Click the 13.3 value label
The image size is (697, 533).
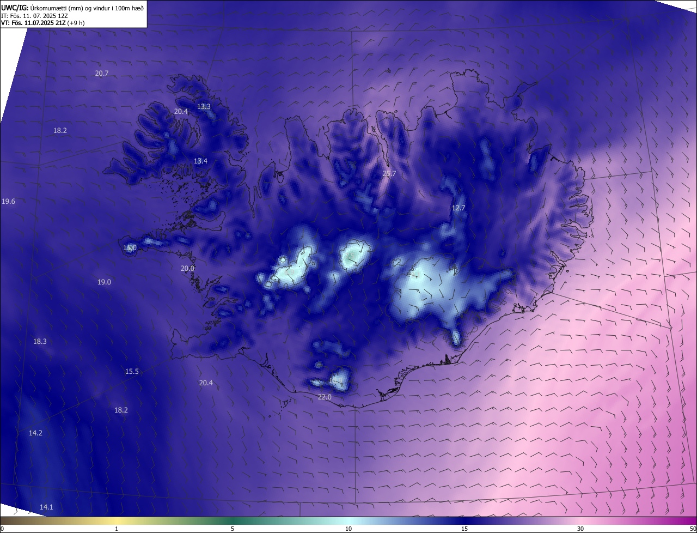click(204, 107)
